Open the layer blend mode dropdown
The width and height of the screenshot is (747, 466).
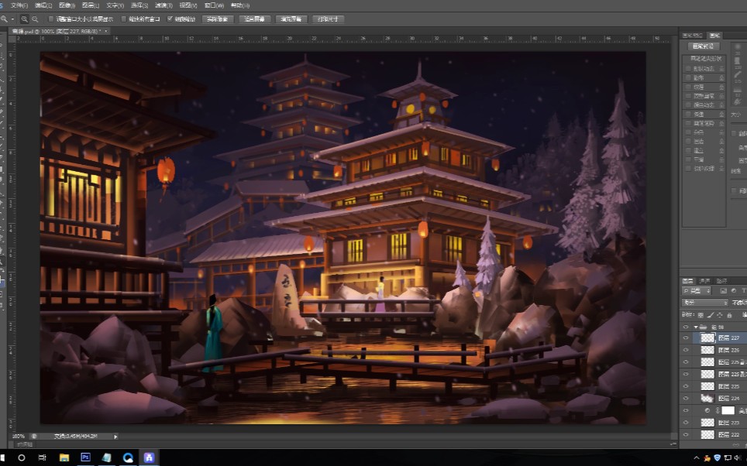(705, 302)
